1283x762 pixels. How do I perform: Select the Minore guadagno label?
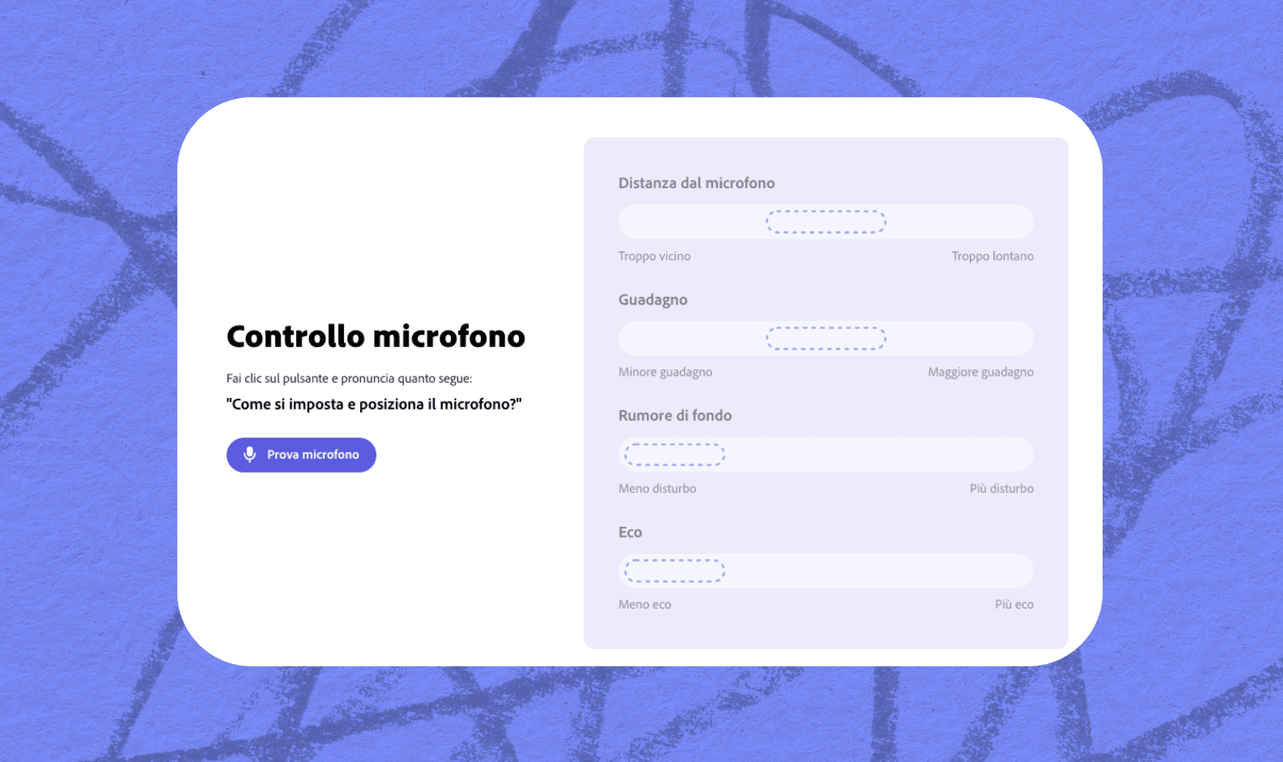pyautogui.click(x=665, y=371)
